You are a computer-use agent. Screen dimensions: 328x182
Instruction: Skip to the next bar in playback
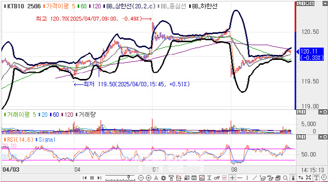[x=99, y=178]
